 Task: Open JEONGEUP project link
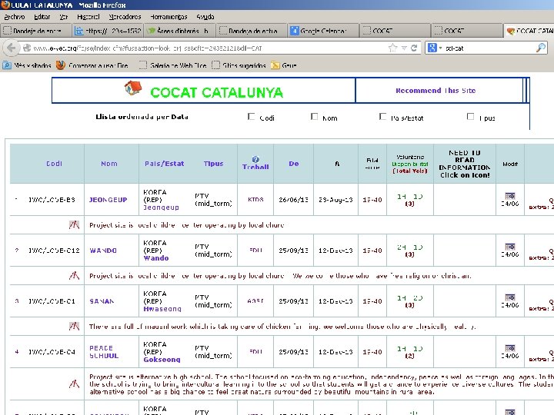tap(108, 200)
